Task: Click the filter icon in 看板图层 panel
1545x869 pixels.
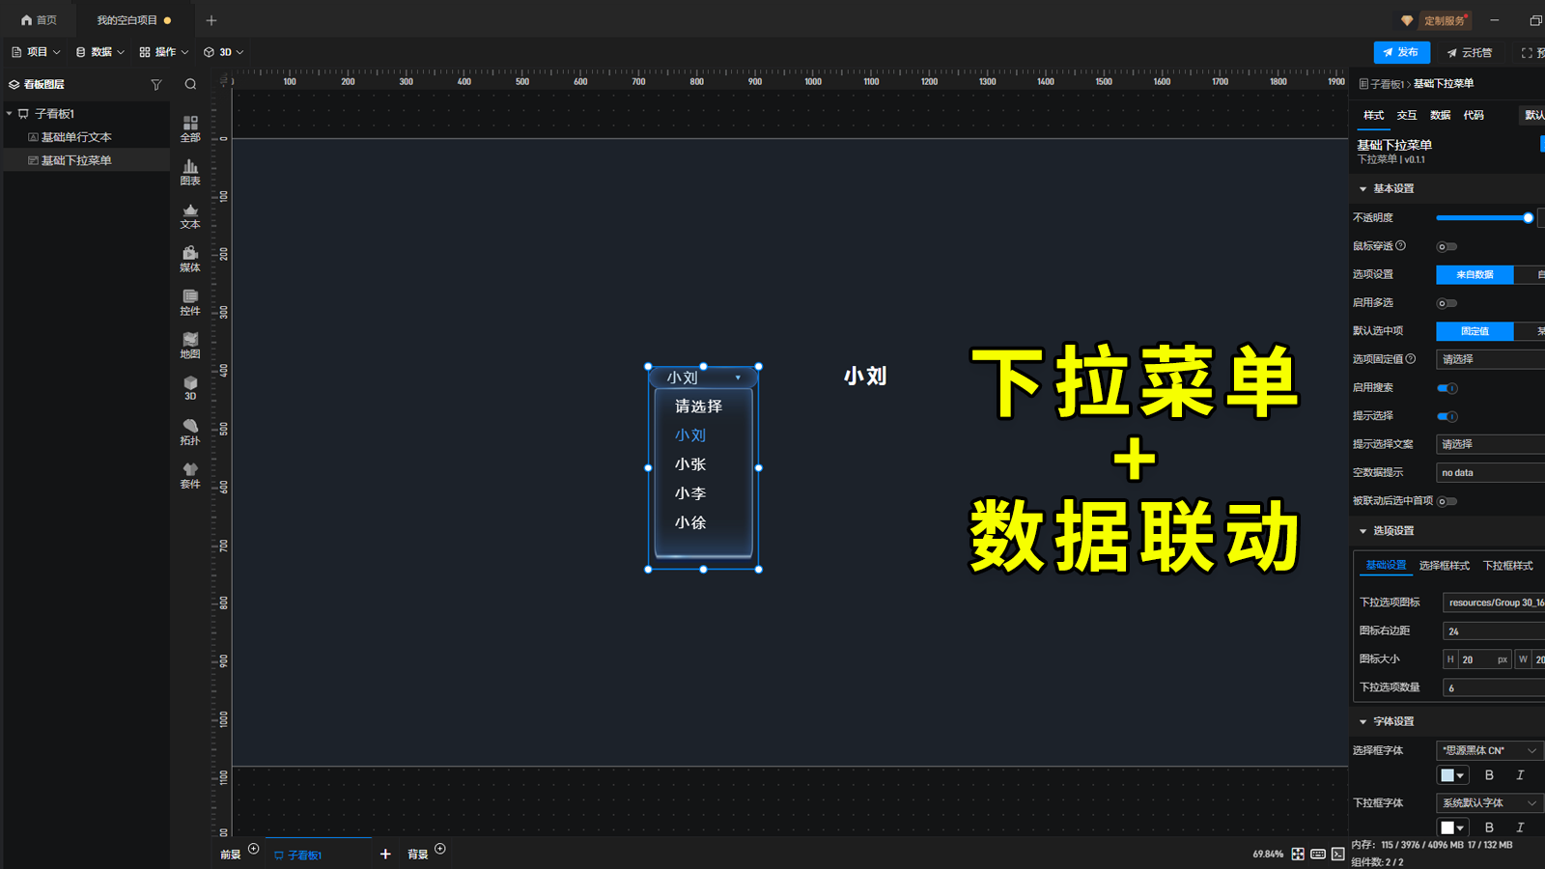Action: click(x=155, y=84)
